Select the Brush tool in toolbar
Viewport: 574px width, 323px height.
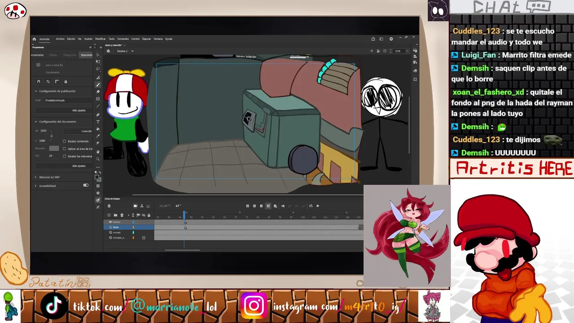click(x=98, y=84)
